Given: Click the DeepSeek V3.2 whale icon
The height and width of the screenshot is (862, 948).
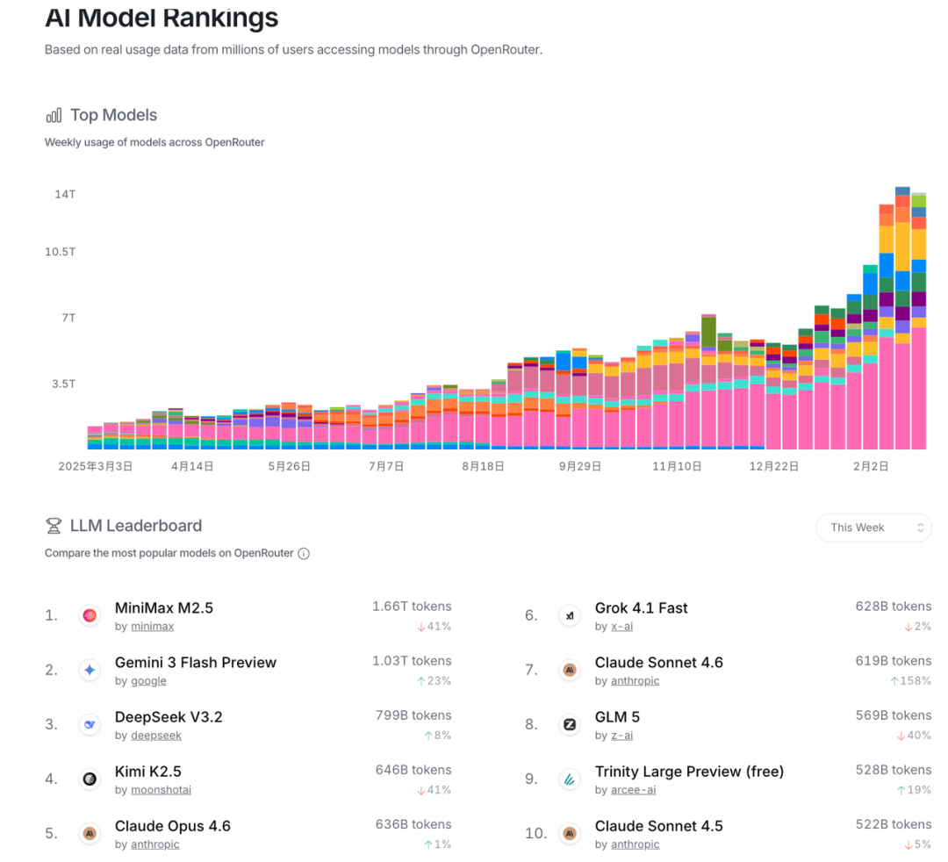Looking at the screenshot, I should coord(90,725).
